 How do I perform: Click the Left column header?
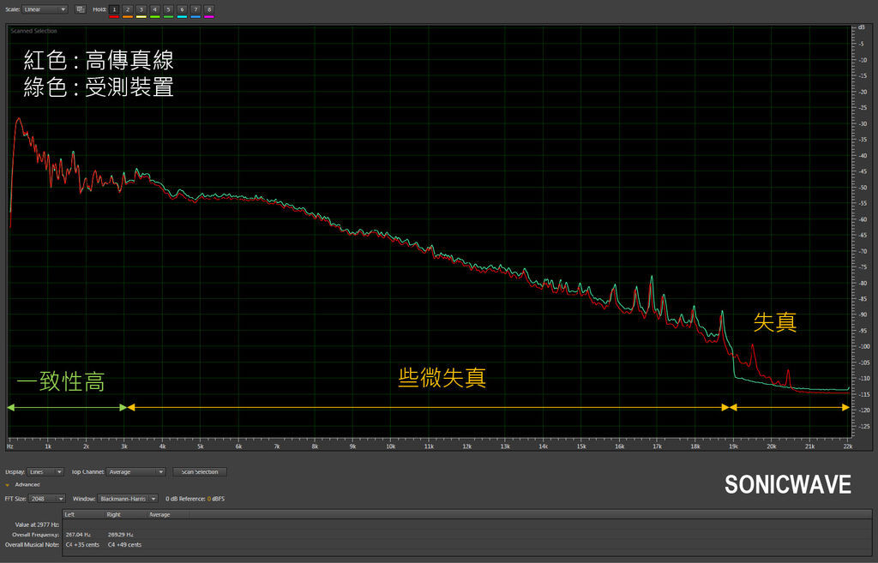[x=70, y=514]
